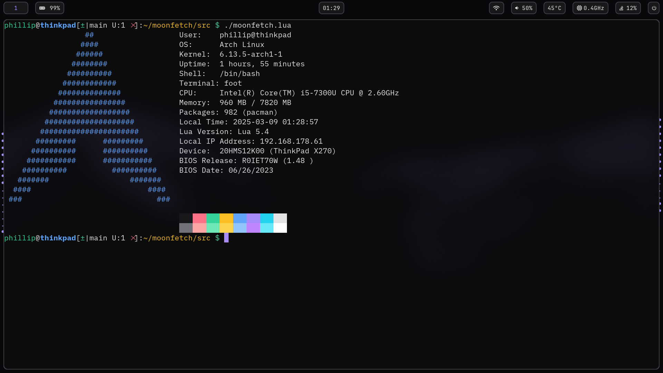This screenshot has width=663, height=373.
Task: Toggle power menu with the power module
Action: 653,8
